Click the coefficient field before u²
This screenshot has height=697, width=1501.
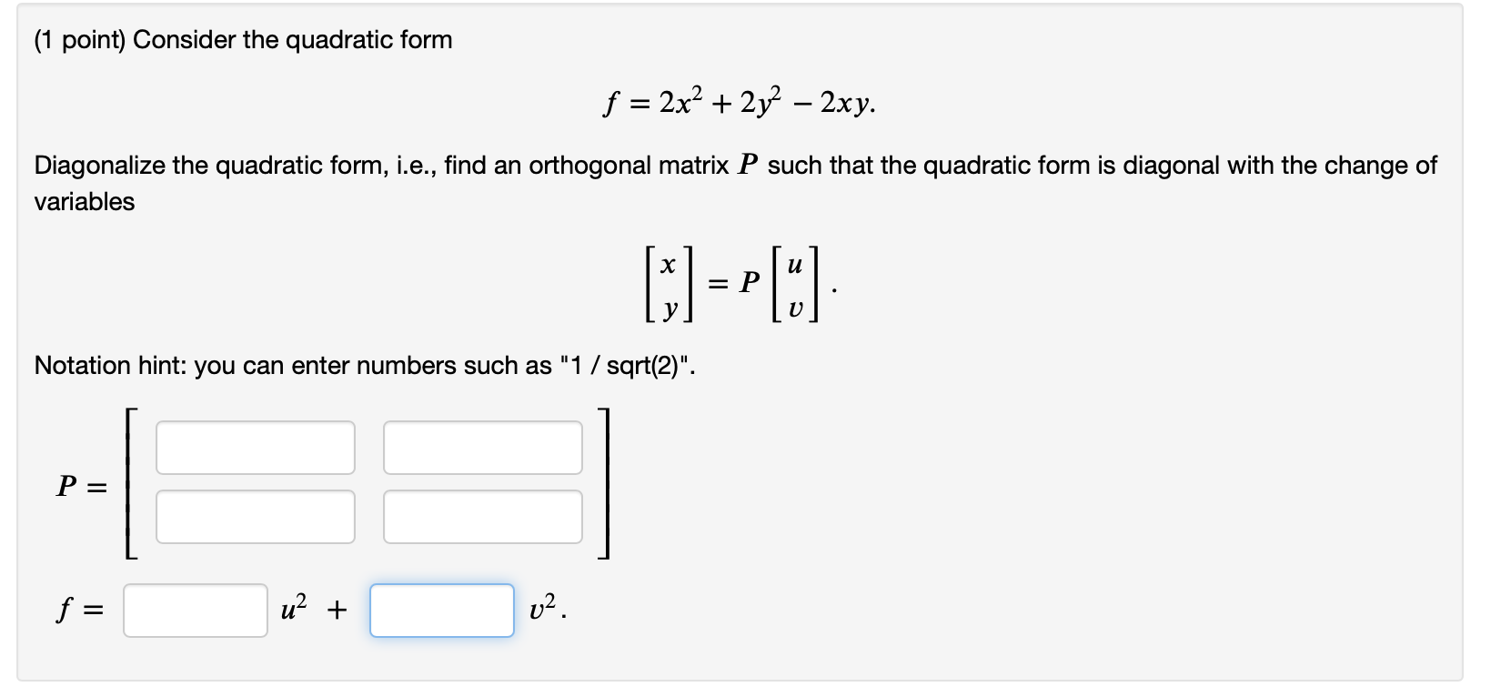click(194, 611)
